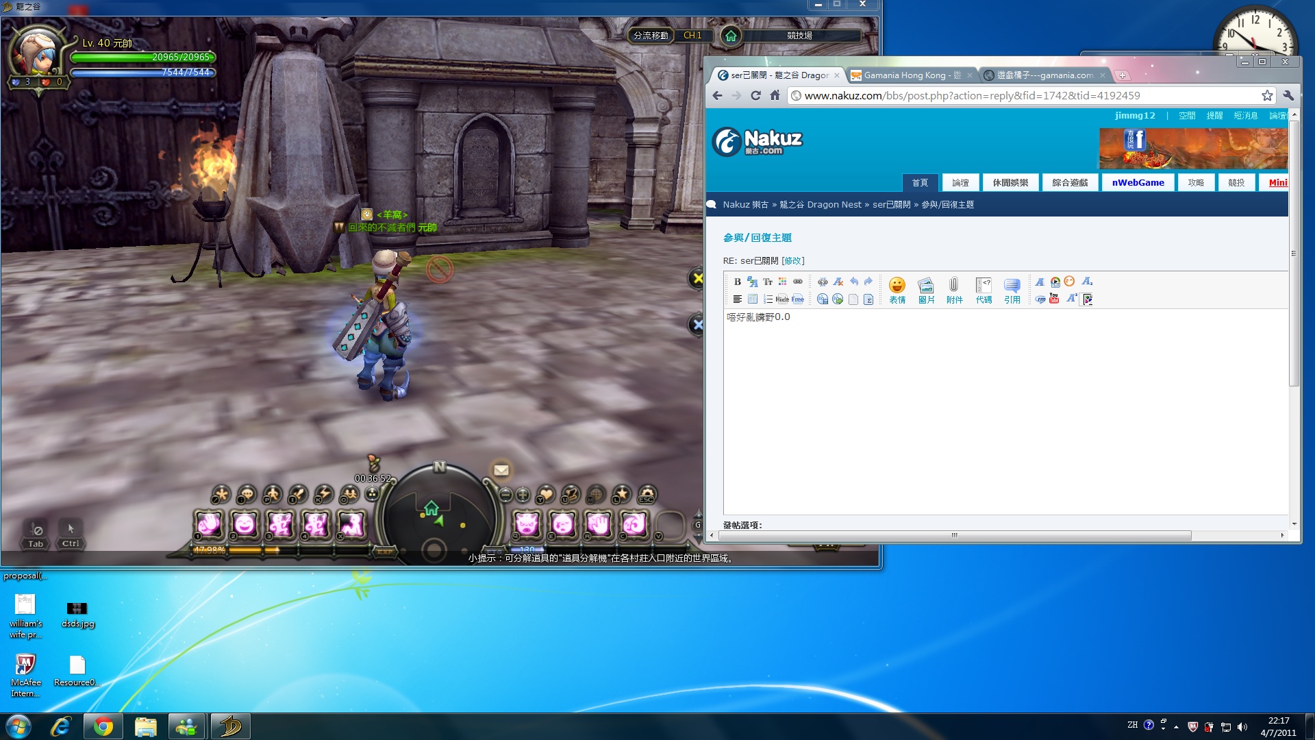1315x740 pixels.
Task: Insert a YouTube video via the YouTube icon
Action: point(1054,299)
